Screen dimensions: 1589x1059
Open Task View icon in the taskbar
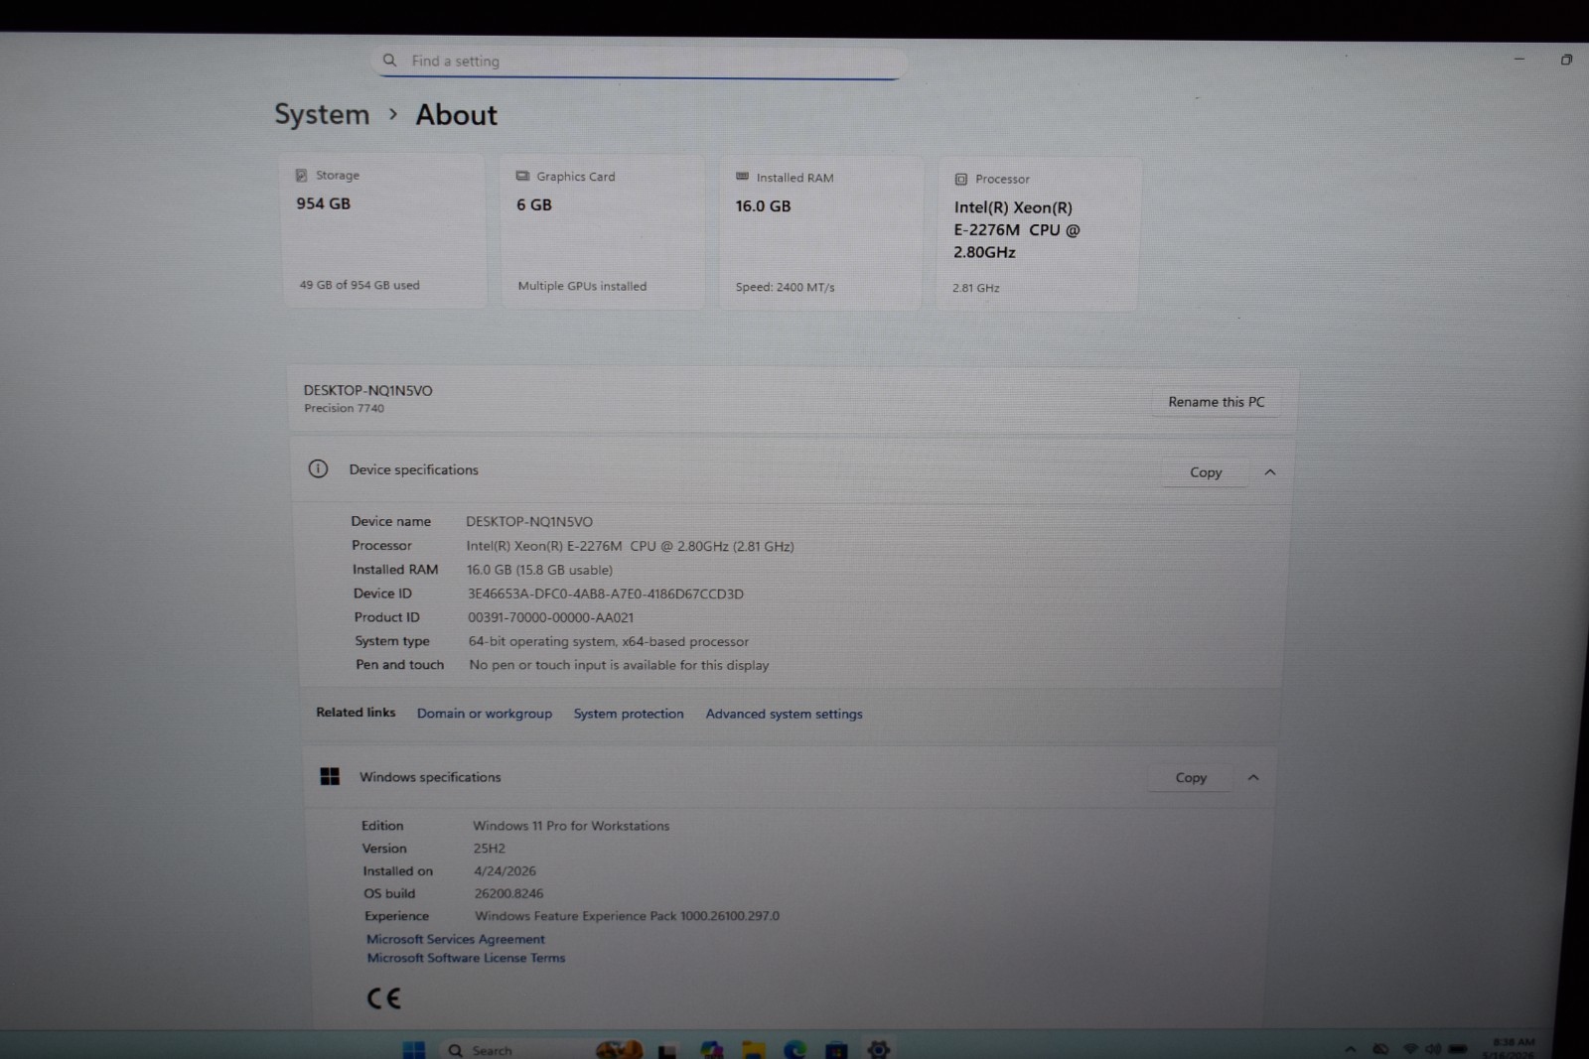coord(667,1051)
